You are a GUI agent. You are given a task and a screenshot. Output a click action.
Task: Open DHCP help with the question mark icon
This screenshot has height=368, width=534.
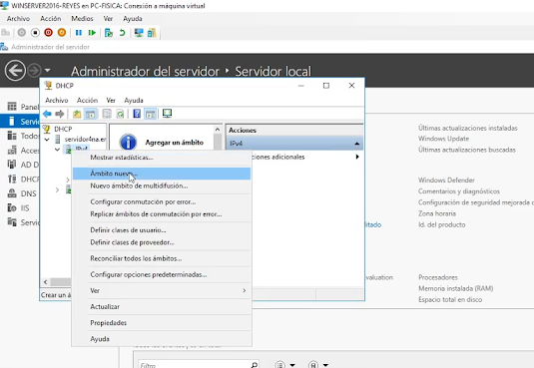pyautogui.click(x=137, y=114)
